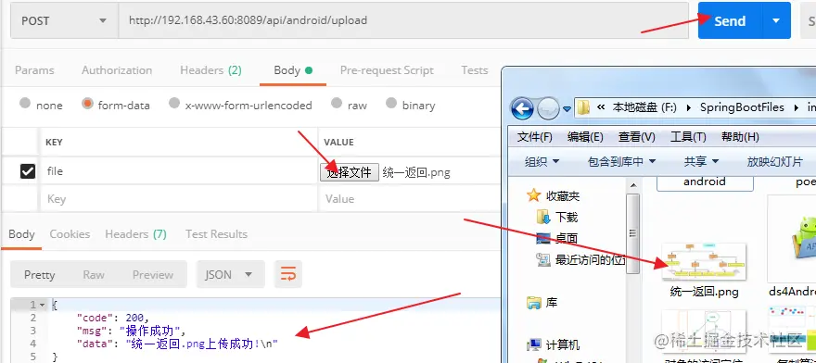Open the 编辑(E) menu in Explorer

point(585,137)
